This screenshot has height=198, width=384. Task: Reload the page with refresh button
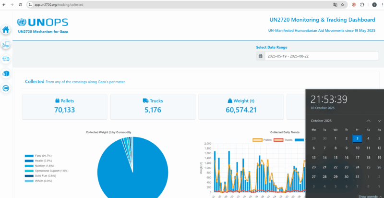tap(21, 4)
